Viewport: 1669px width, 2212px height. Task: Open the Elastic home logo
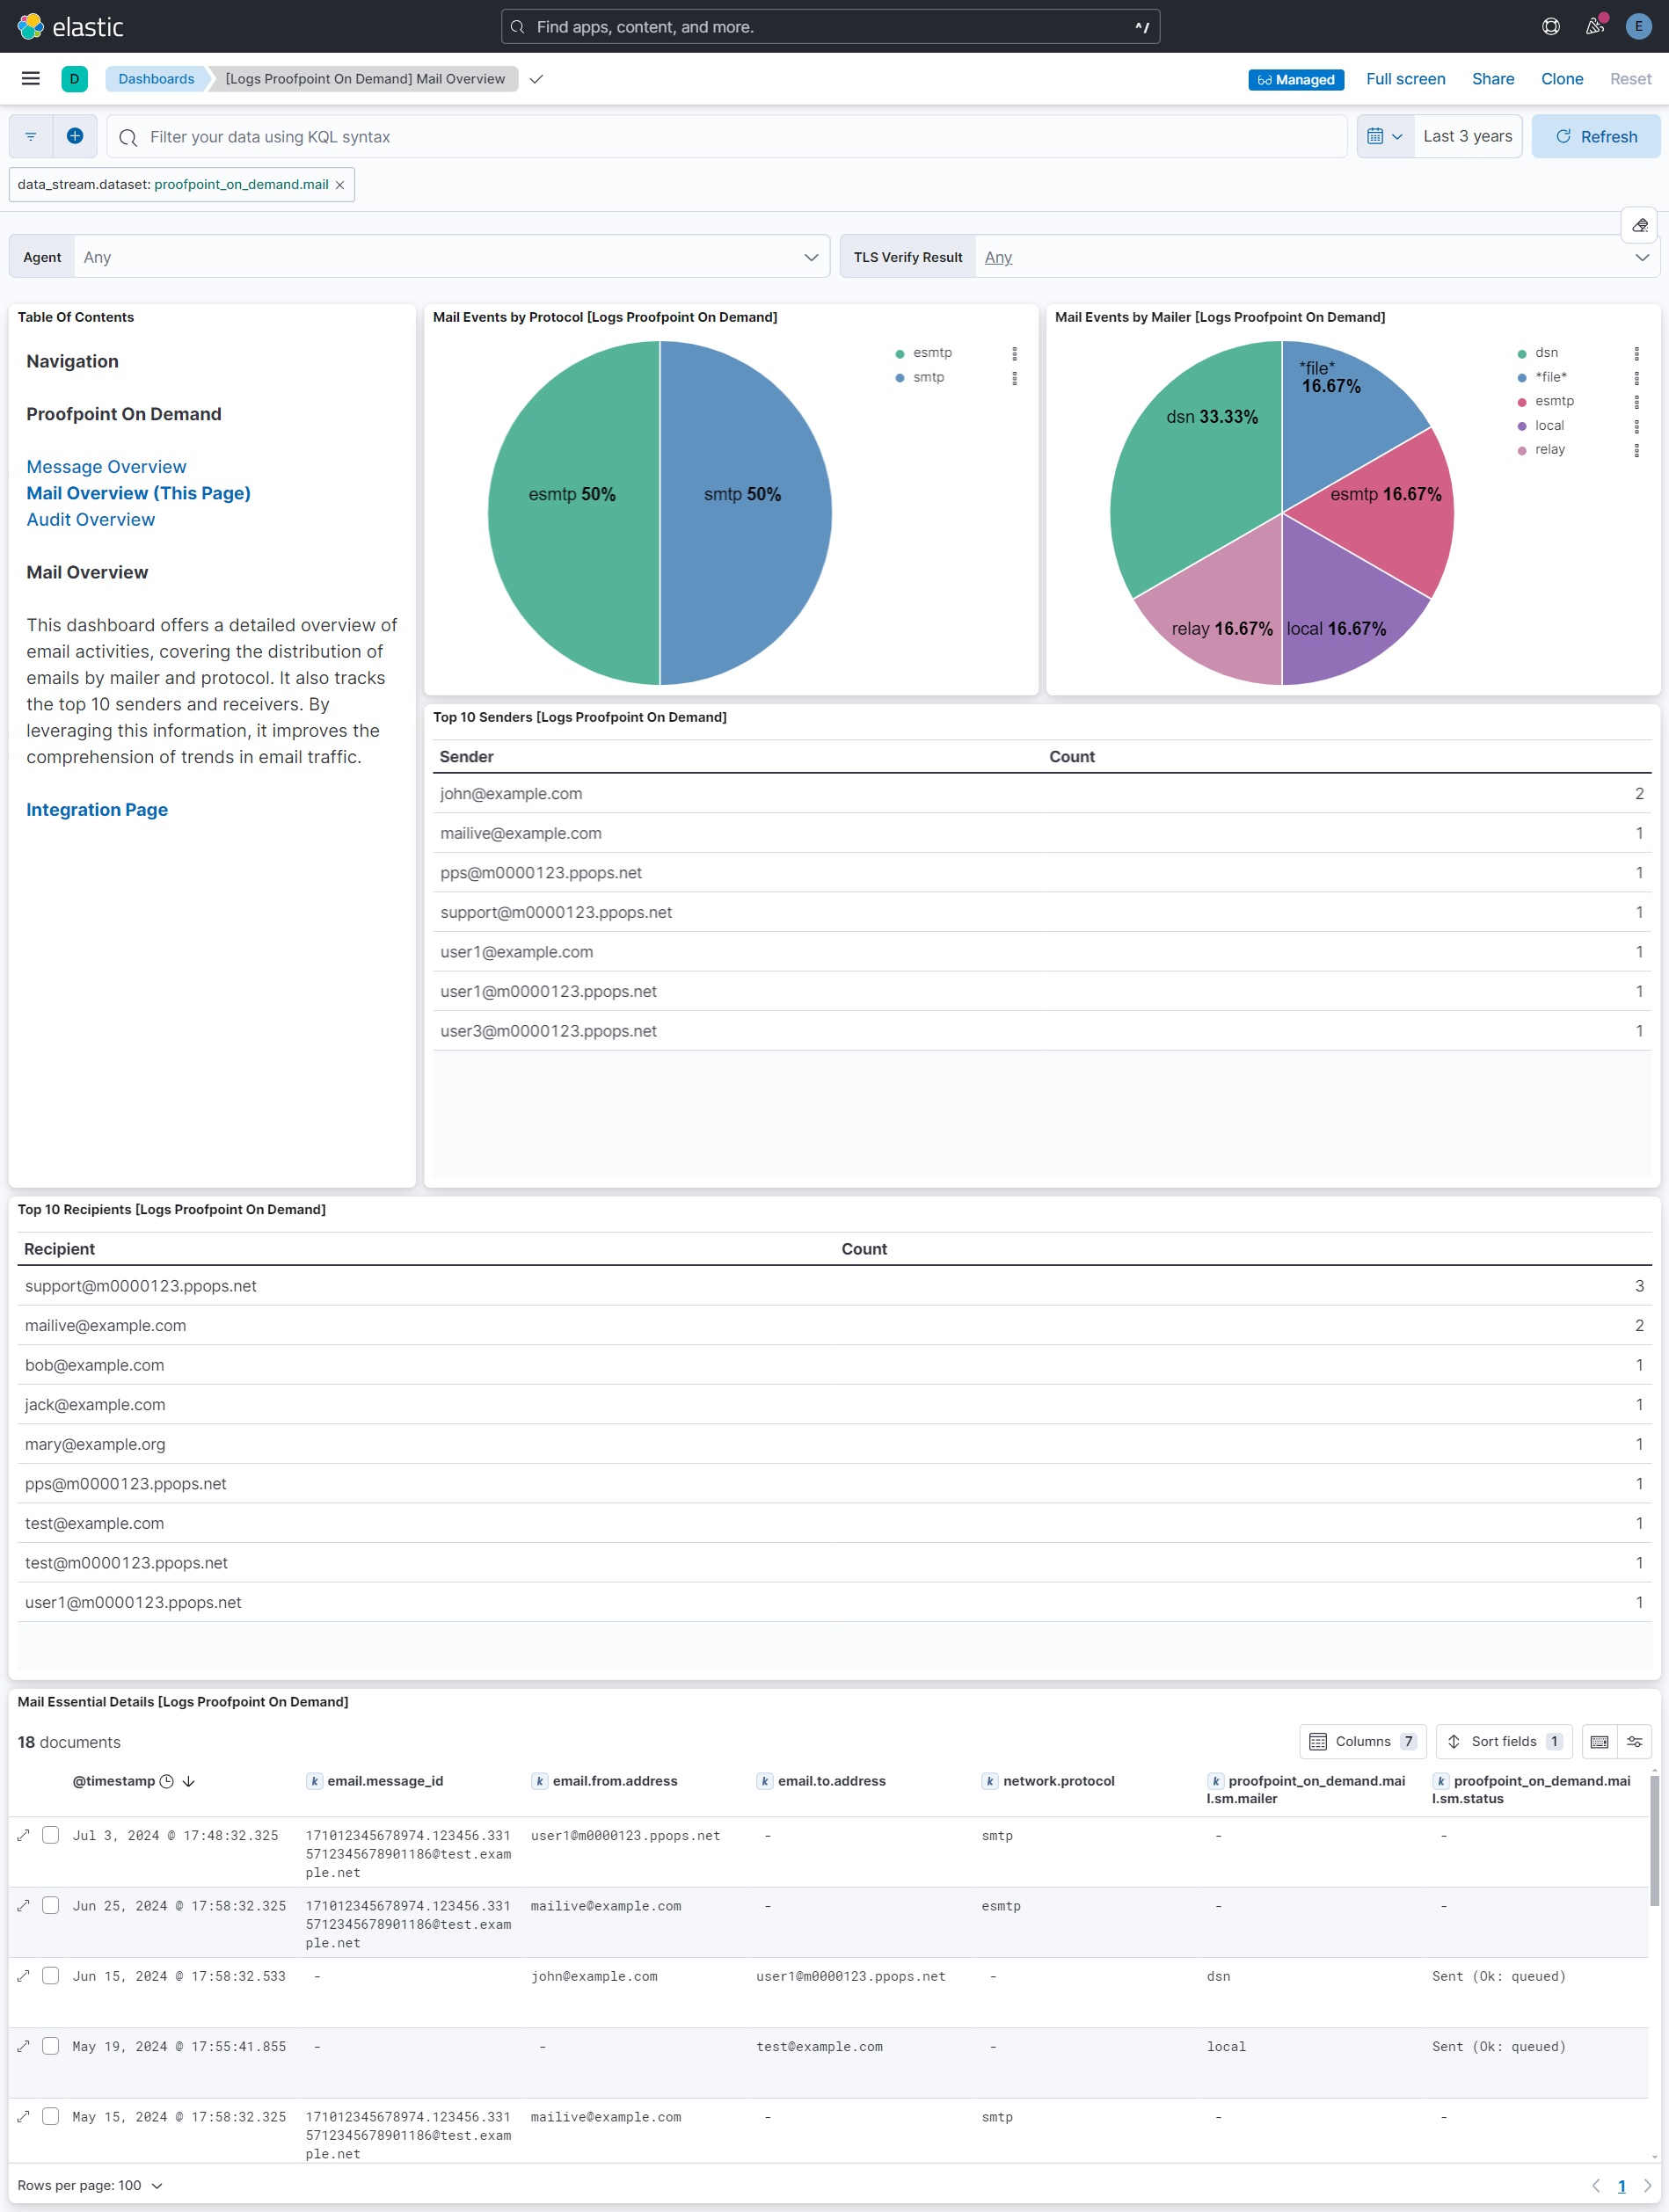[x=70, y=27]
